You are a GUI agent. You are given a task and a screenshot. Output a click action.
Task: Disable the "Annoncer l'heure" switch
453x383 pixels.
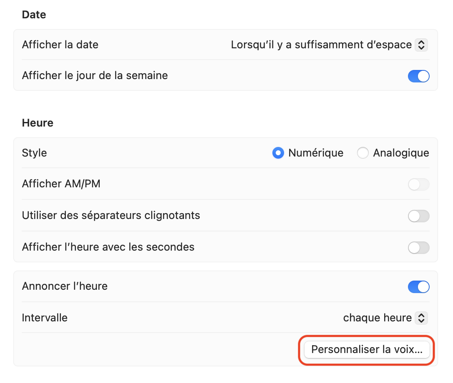tap(418, 287)
